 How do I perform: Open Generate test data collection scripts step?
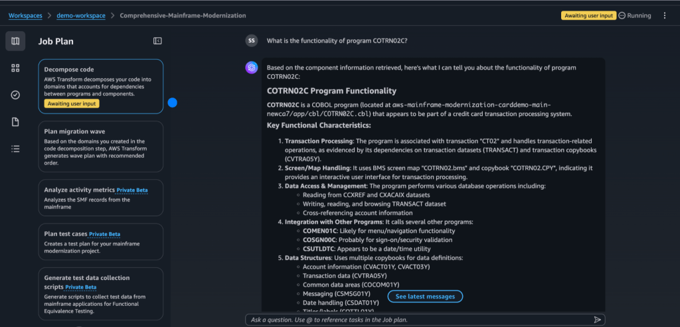(100, 293)
